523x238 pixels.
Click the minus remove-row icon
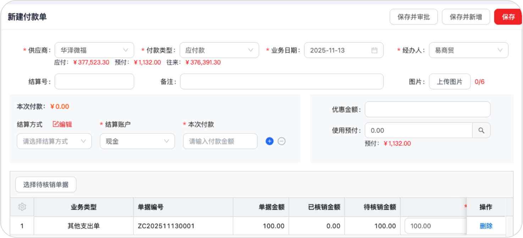coord(282,141)
